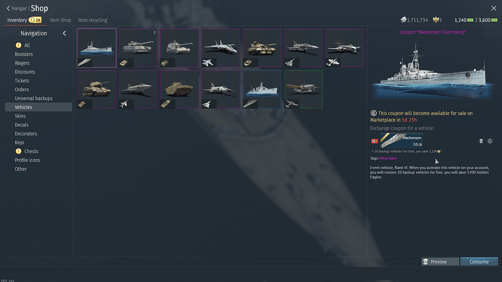Select the Mackensen battleship coupon, first item
The image size is (502, 282).
[x=96, y=48]
